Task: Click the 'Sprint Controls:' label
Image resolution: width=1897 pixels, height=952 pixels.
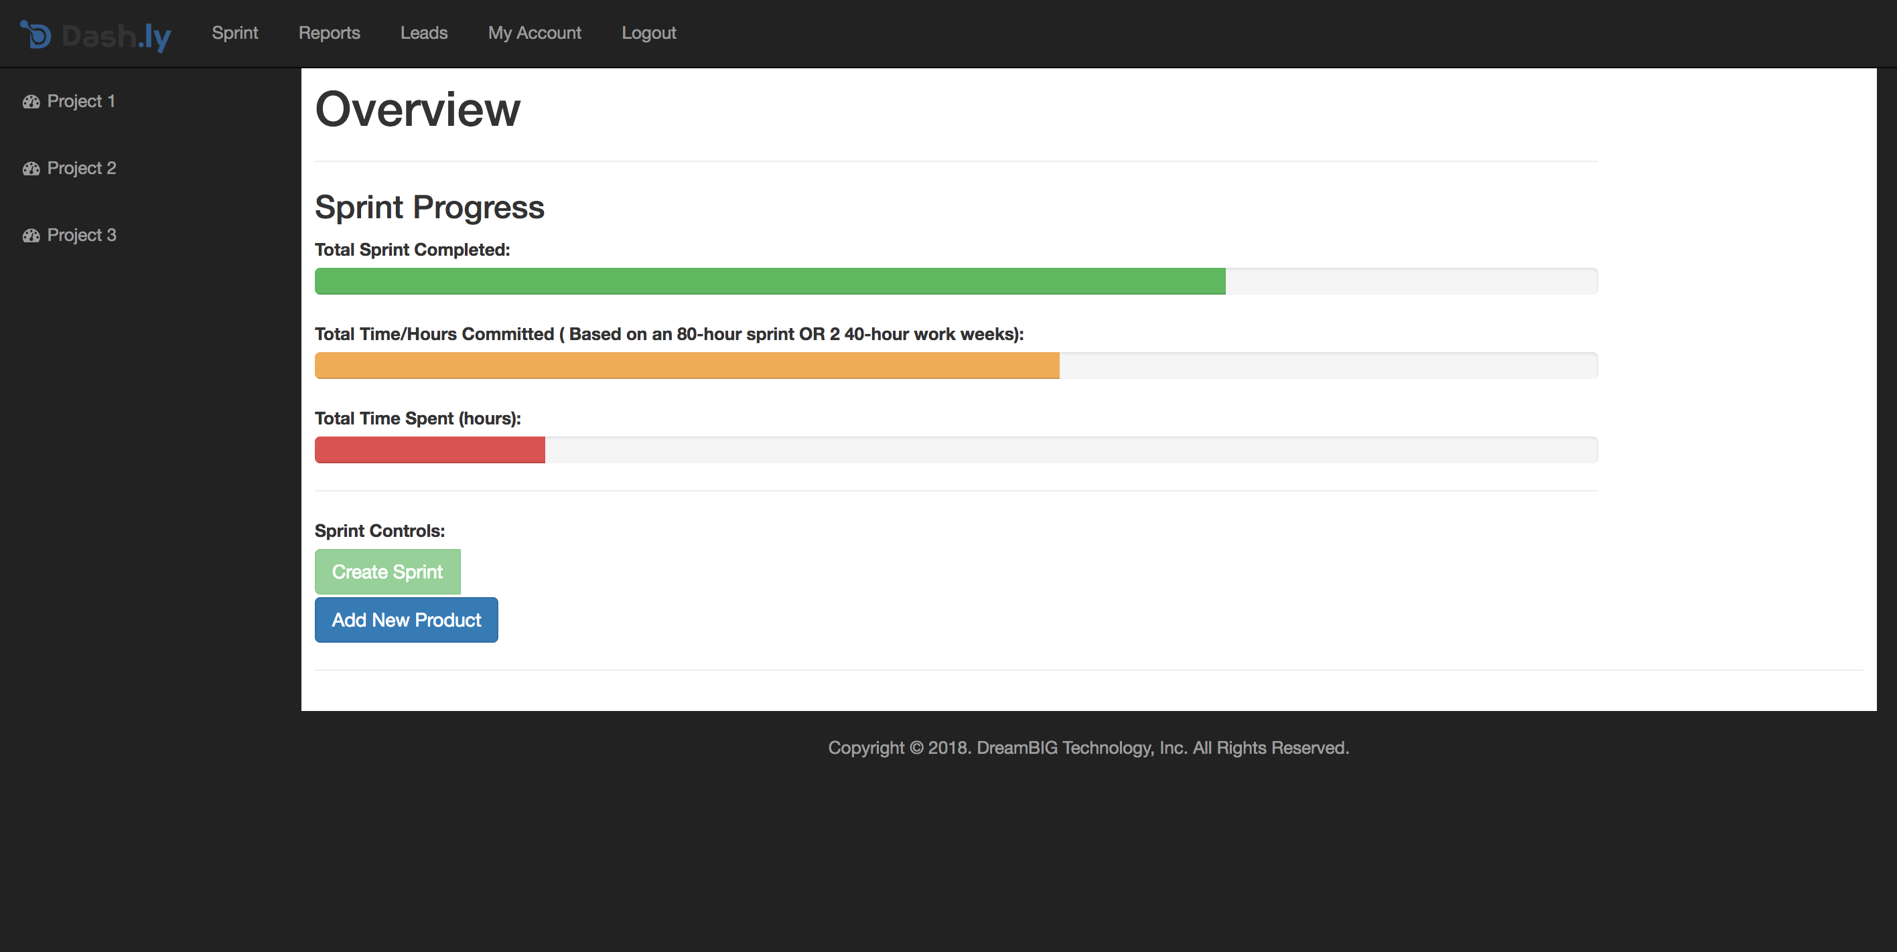Action: [x=380, y=531]
